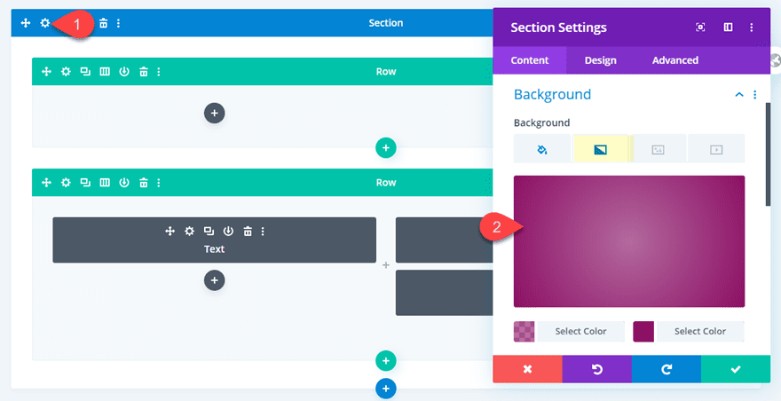Snap the Section Settings panel to sidebar
The width and height of the screenshot is (781, 401).
coord(728,28)
